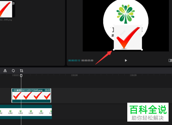172x125 pixels.
Task: Select the 20211205172649.png checkmark clip on timeline
Action: [31, 95]
